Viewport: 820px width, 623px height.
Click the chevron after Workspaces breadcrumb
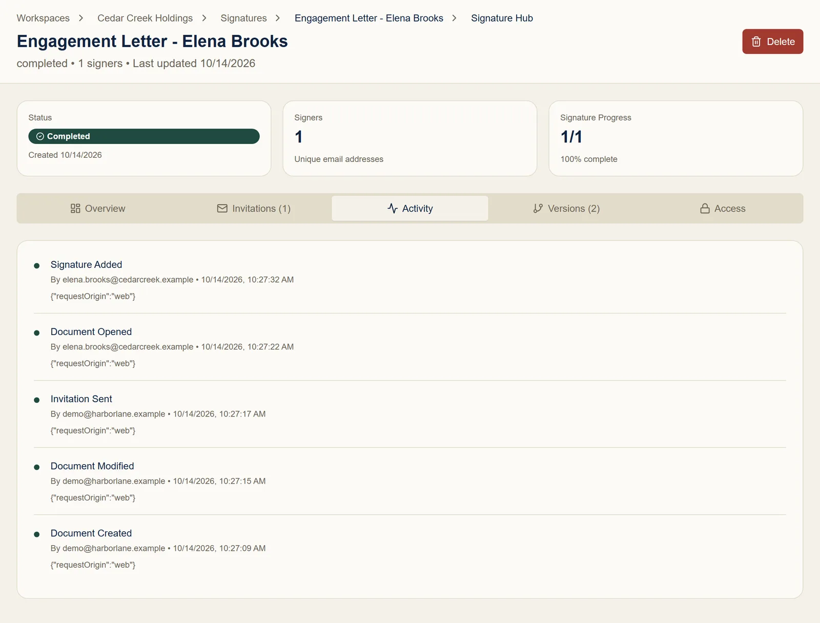pos(81,18)
